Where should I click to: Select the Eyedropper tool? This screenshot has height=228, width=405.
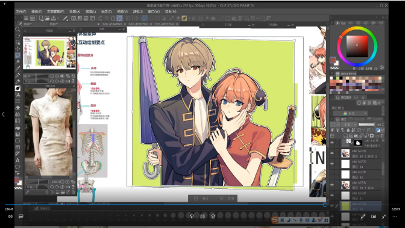coord(17,69)
